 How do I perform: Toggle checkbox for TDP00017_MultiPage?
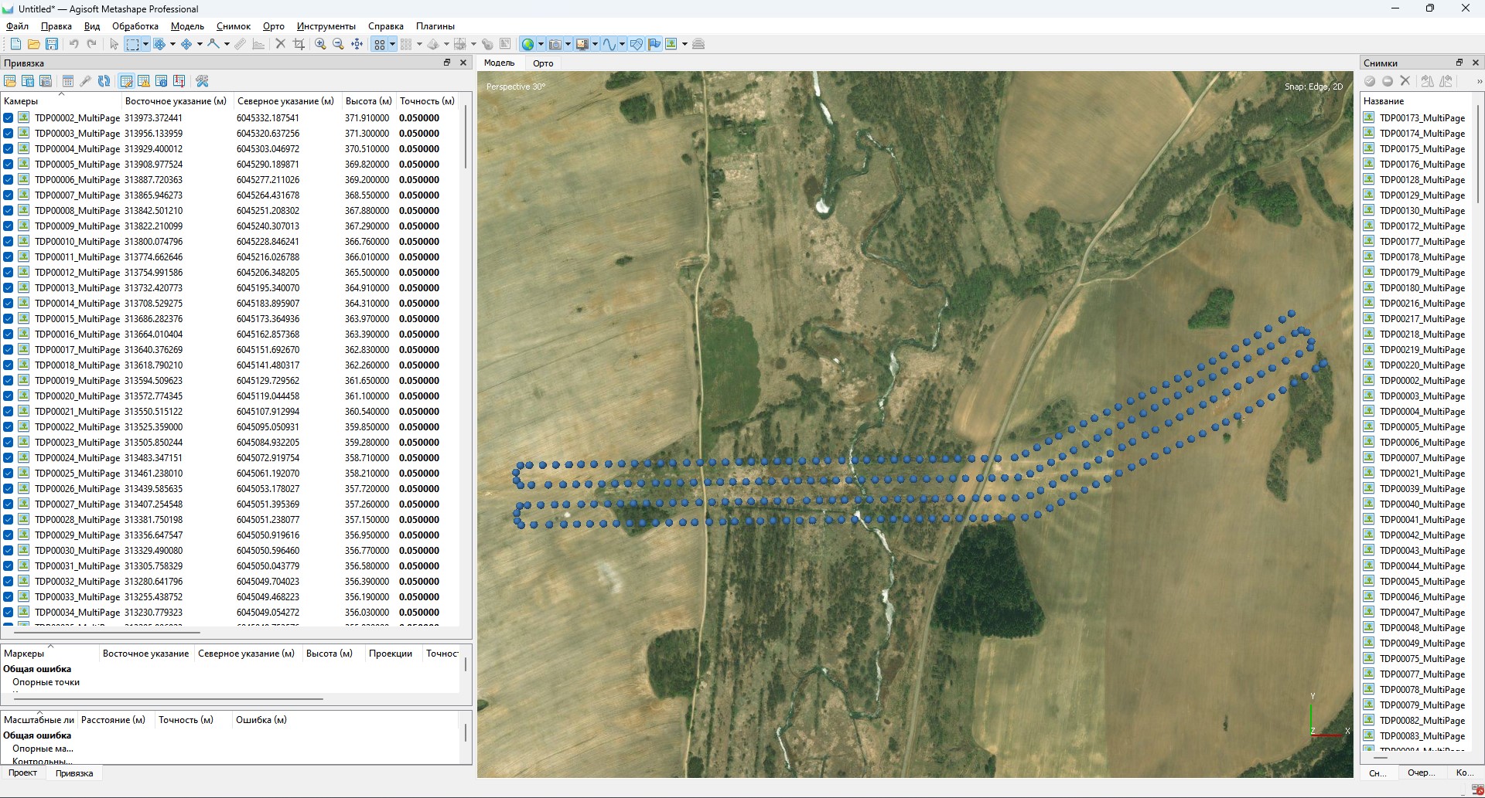[9, 350]
